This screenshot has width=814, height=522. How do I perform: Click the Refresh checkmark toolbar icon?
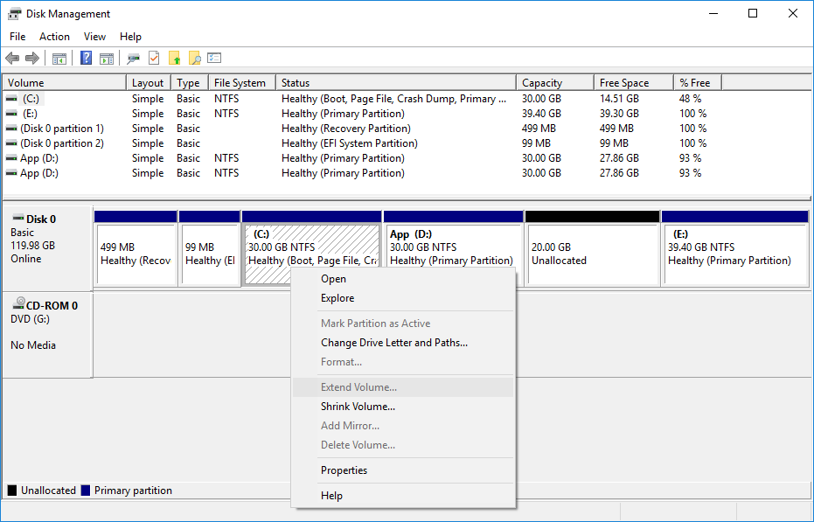pyautogui.click(x=153, y=58)
